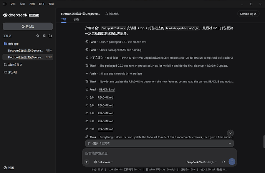
Task: Download the Session log
Action: 248,14
